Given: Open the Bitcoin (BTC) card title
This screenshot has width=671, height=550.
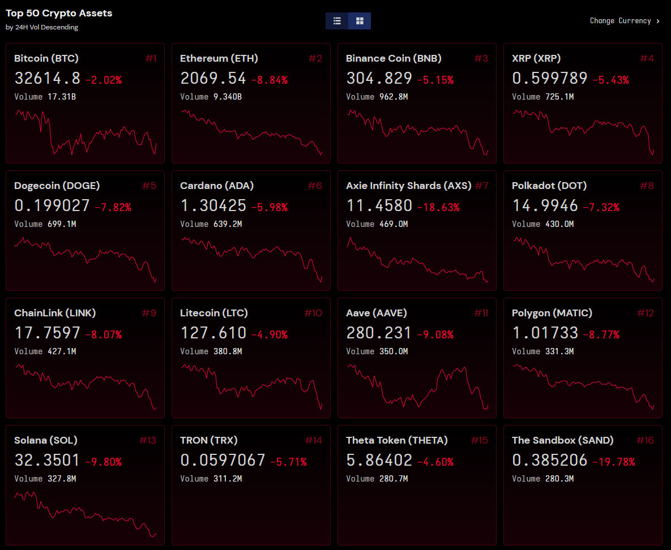Looking at the screenshot, I should click(x=46, y=58).
